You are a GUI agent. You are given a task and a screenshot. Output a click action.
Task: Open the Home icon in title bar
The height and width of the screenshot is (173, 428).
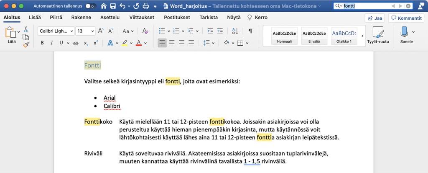click(x=104, y=6)
